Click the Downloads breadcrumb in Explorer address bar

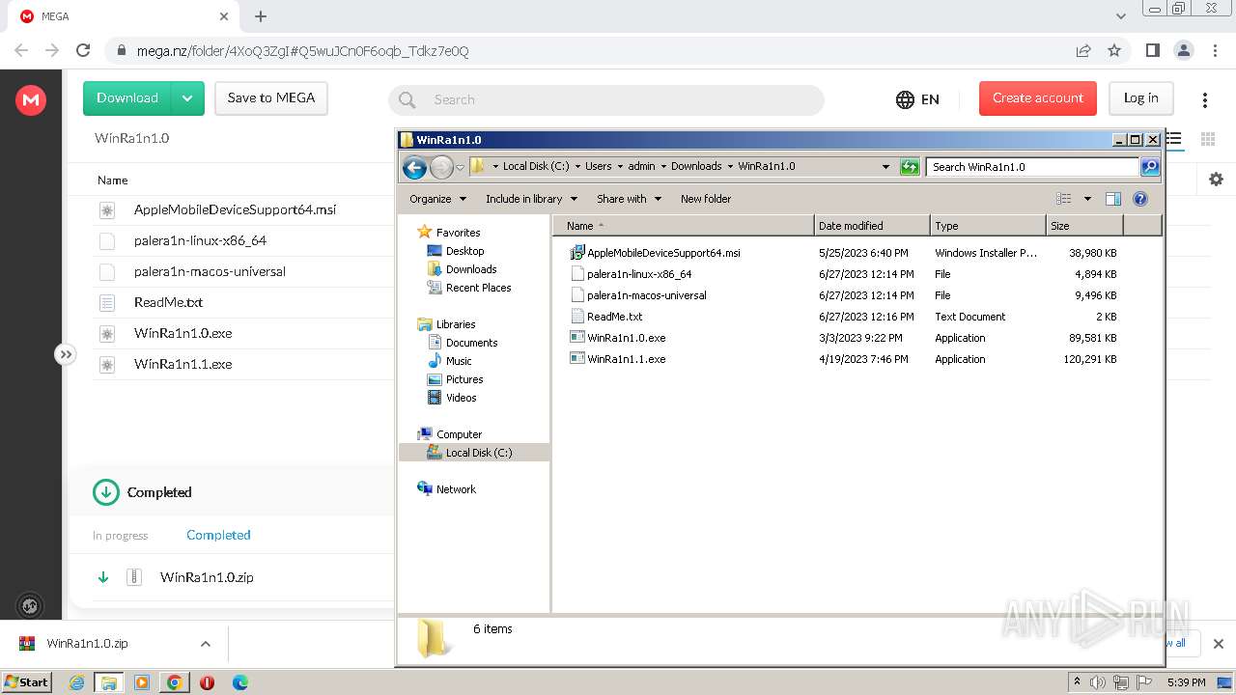click(x=696, y=167)
